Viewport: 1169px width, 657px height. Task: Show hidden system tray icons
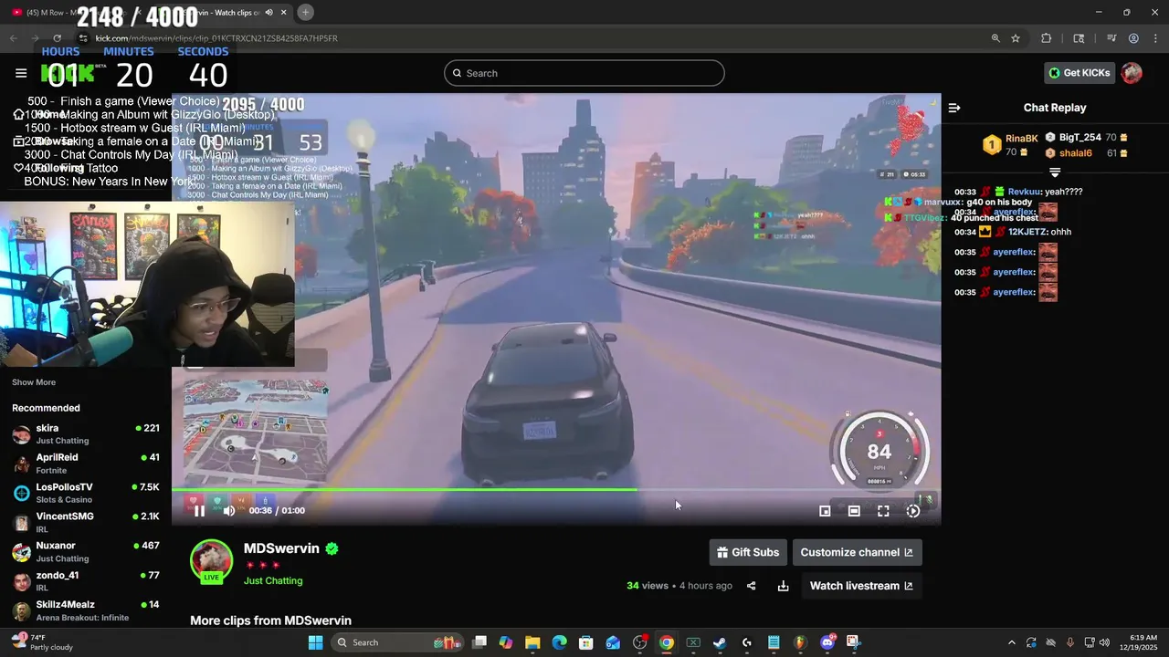point(1011,642)
